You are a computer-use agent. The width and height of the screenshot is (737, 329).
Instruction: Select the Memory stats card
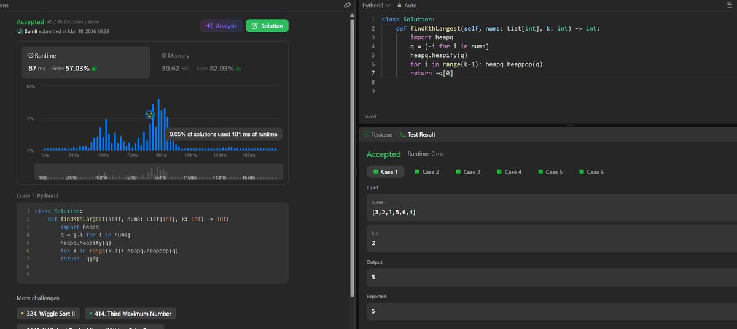pos(219,62)
